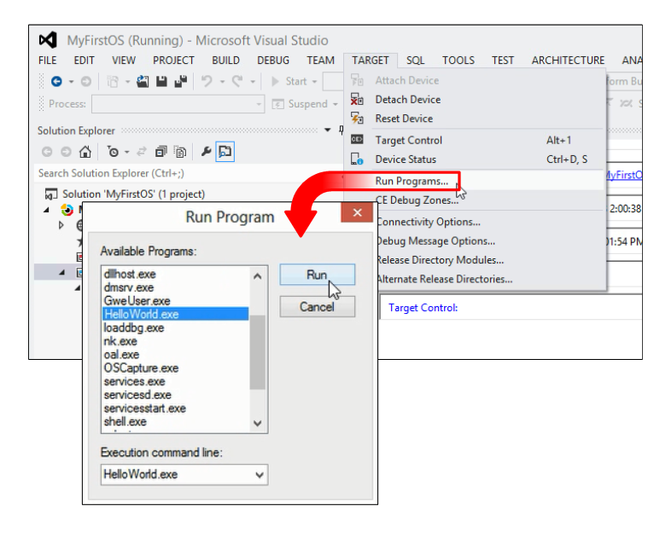Screen dimensions: 648x533
Task: Open the PROJECT menu
Action: coord(173,61)
